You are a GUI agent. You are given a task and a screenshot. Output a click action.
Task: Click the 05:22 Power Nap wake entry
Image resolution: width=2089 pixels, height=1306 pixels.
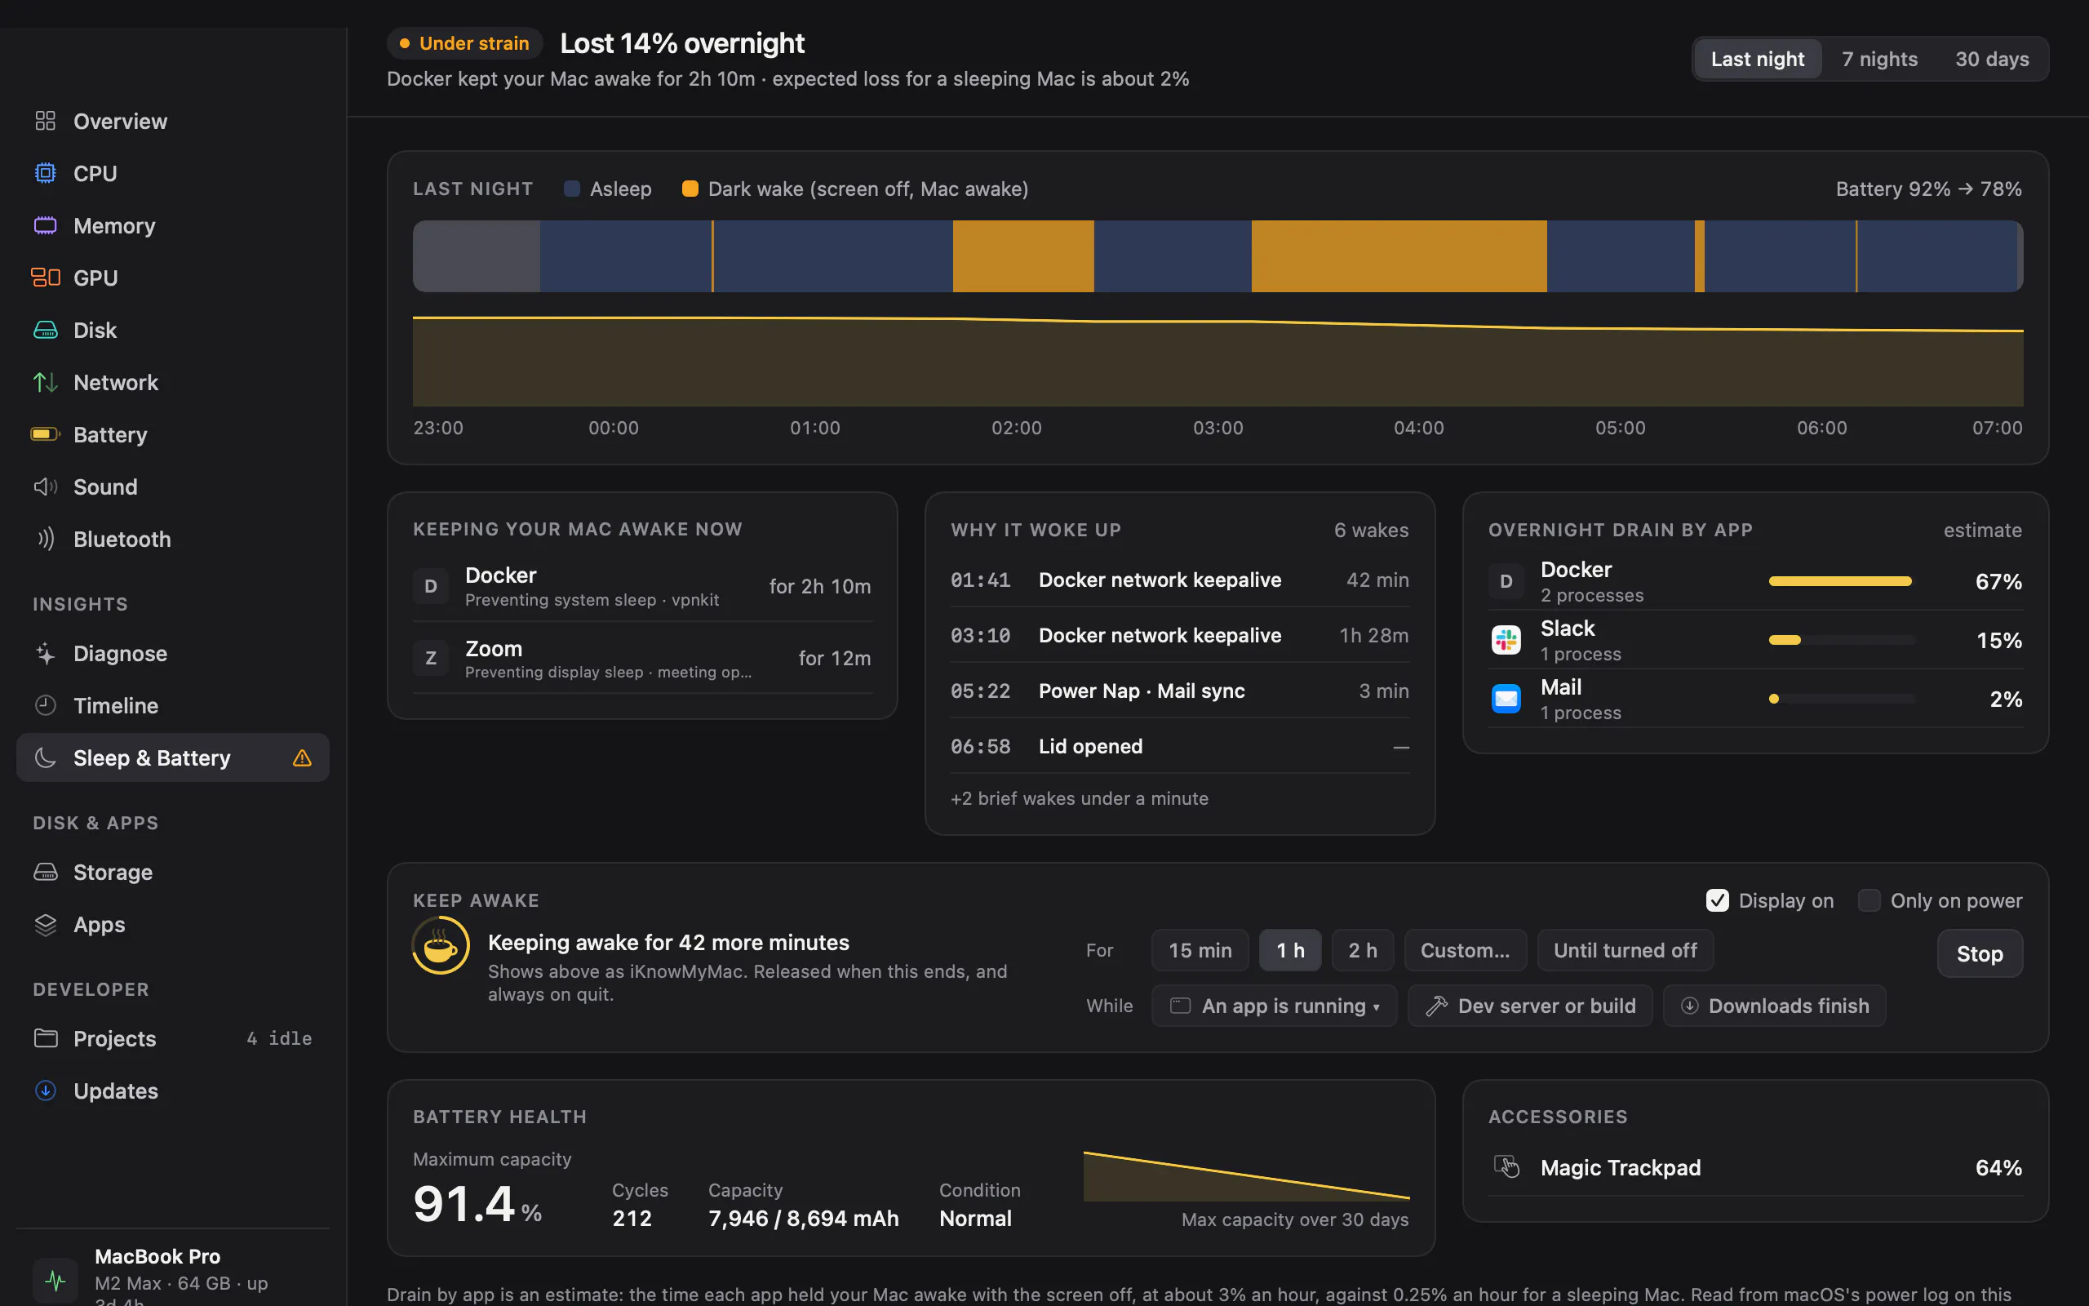pos(1179,691)
